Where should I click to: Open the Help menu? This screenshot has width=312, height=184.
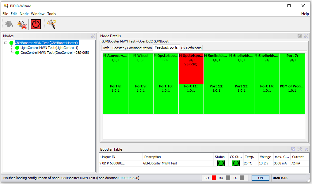(x=305, y=14)
